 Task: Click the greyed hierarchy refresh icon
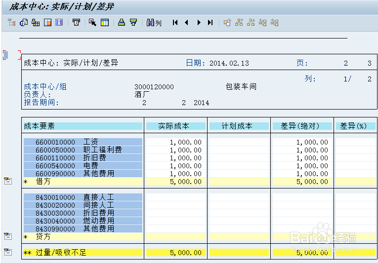(x=227, y=23)
